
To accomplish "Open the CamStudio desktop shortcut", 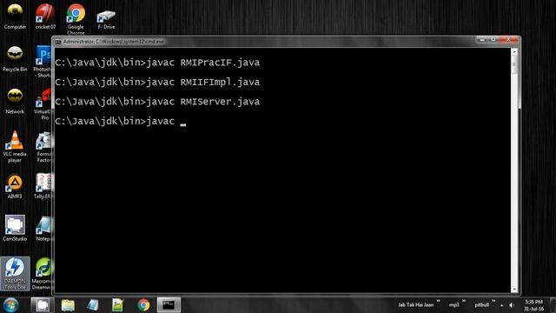I will [x=15, y=228].
